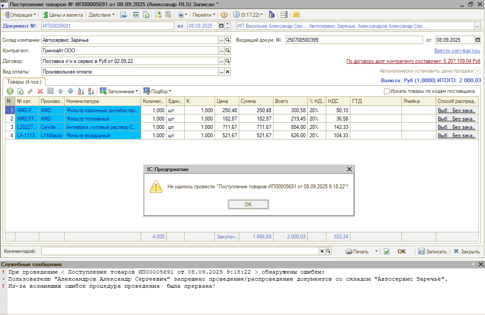Image resolution: width=485 pixels, height=315 pixels.
Task: Click into the Входящий докум. № field
Action: pos(352,40)
